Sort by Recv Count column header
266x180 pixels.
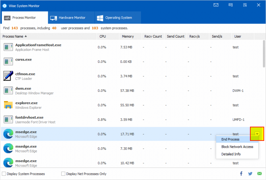(153, 36)
